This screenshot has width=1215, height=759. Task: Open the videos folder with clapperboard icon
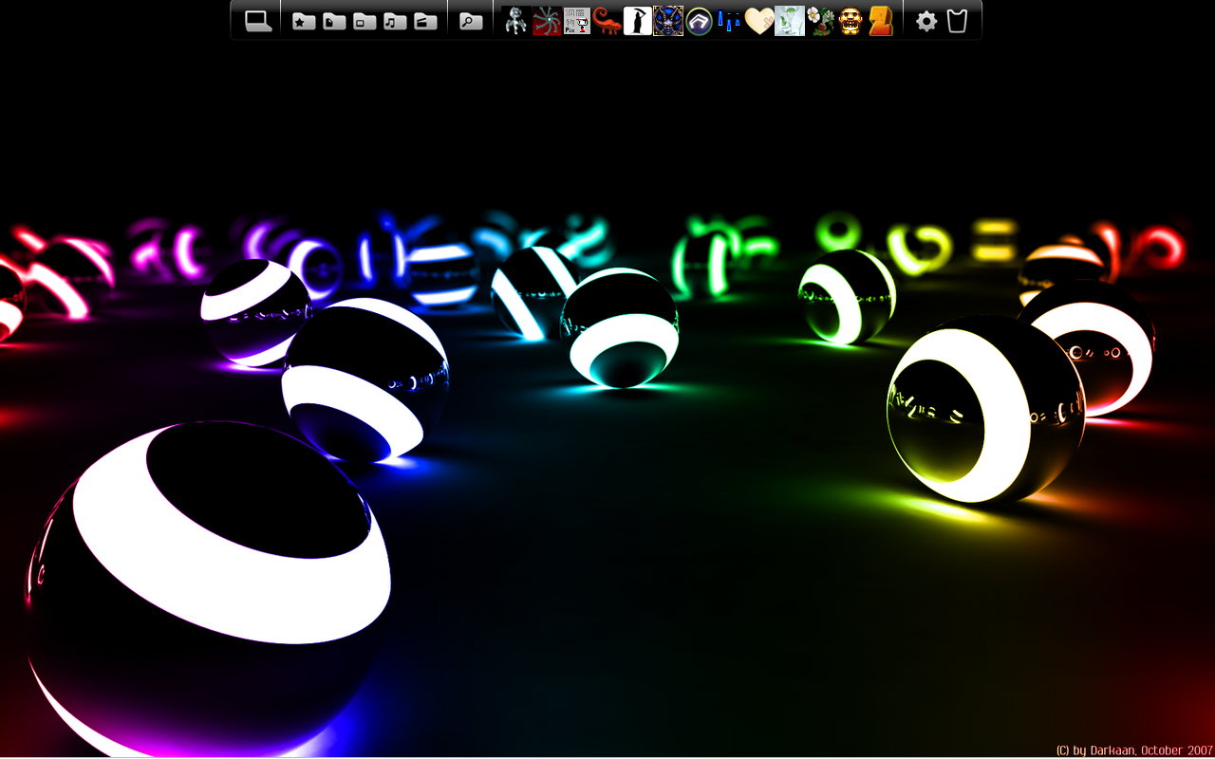tap(425, 21)
